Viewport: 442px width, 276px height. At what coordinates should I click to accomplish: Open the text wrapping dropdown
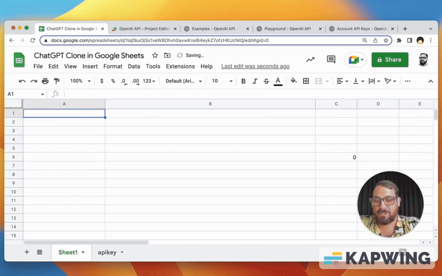[374, 81]
